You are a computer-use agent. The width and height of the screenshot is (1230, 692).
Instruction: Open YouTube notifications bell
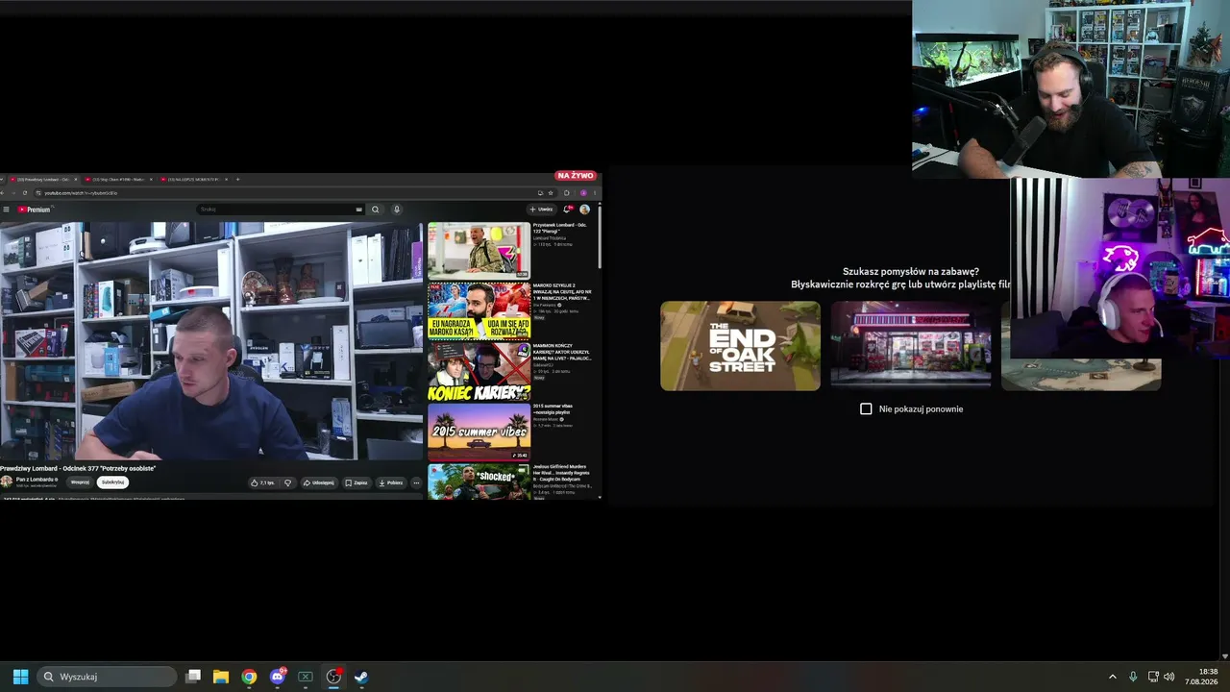pos(568,210)
